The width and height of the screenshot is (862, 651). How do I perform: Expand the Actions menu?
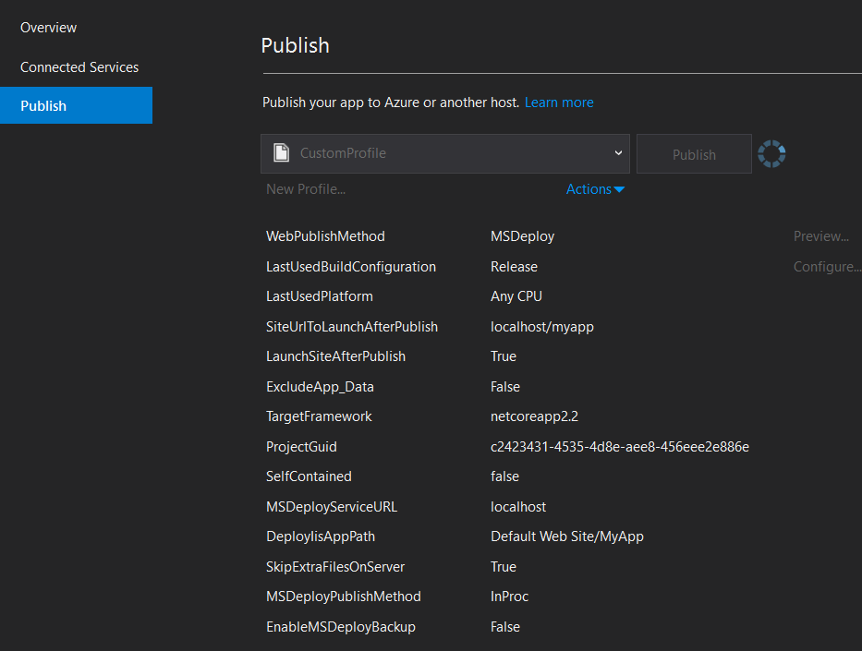pos(594,188)
